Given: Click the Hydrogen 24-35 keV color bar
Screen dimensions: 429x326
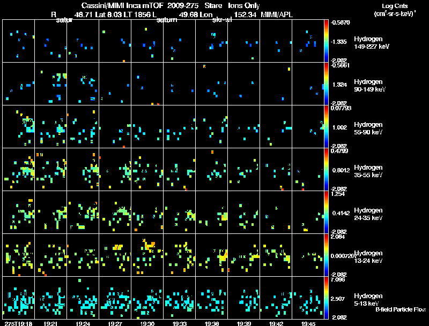Looking at the screenshot, I should point(326,212).
